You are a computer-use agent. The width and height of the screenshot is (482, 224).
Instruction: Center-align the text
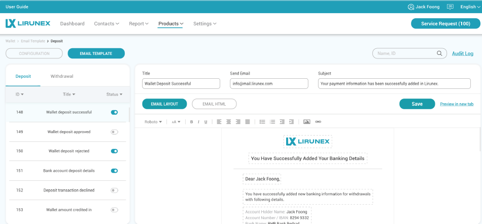pyautogui.click(x=228, y=122)
